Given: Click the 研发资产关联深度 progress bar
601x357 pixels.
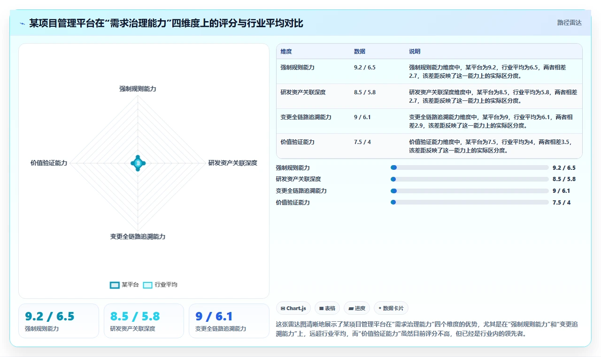Looking at the screenshot, I should tap(470, 179).
